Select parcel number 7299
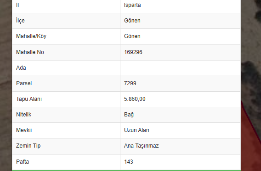Screen dimensions: 261x171 click(x=130, y=83)
